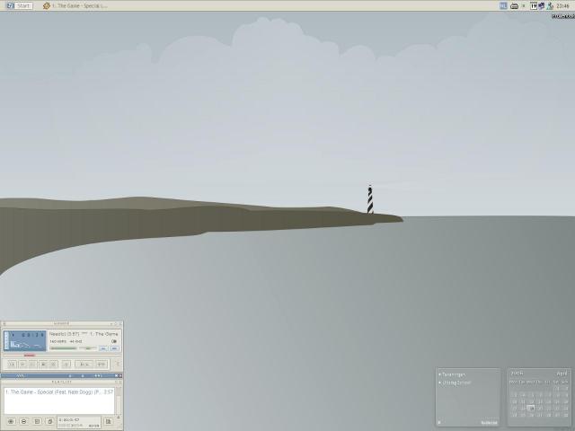
Task: Click the first item in the notes widget
Action: point(454,374)
